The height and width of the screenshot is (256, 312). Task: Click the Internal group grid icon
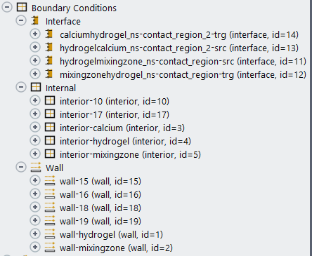click(x=36, y=87)
